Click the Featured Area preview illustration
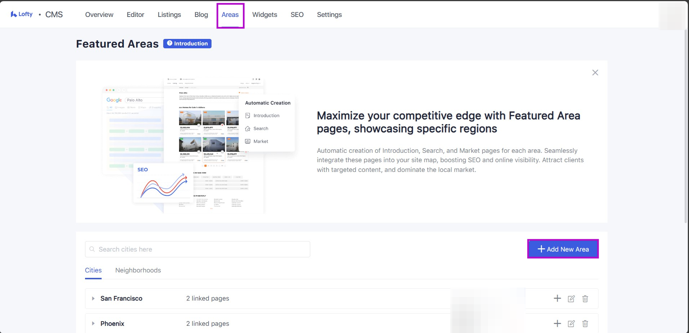Screen dimensions: 689x333 tap(198, 144)
